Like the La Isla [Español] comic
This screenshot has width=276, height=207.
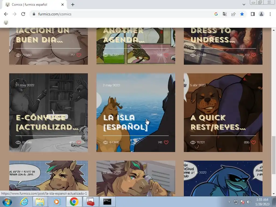click(x=166, y=142)
